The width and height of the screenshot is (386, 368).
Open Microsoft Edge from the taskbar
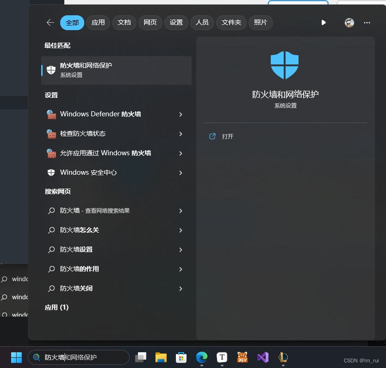(202, 357)
